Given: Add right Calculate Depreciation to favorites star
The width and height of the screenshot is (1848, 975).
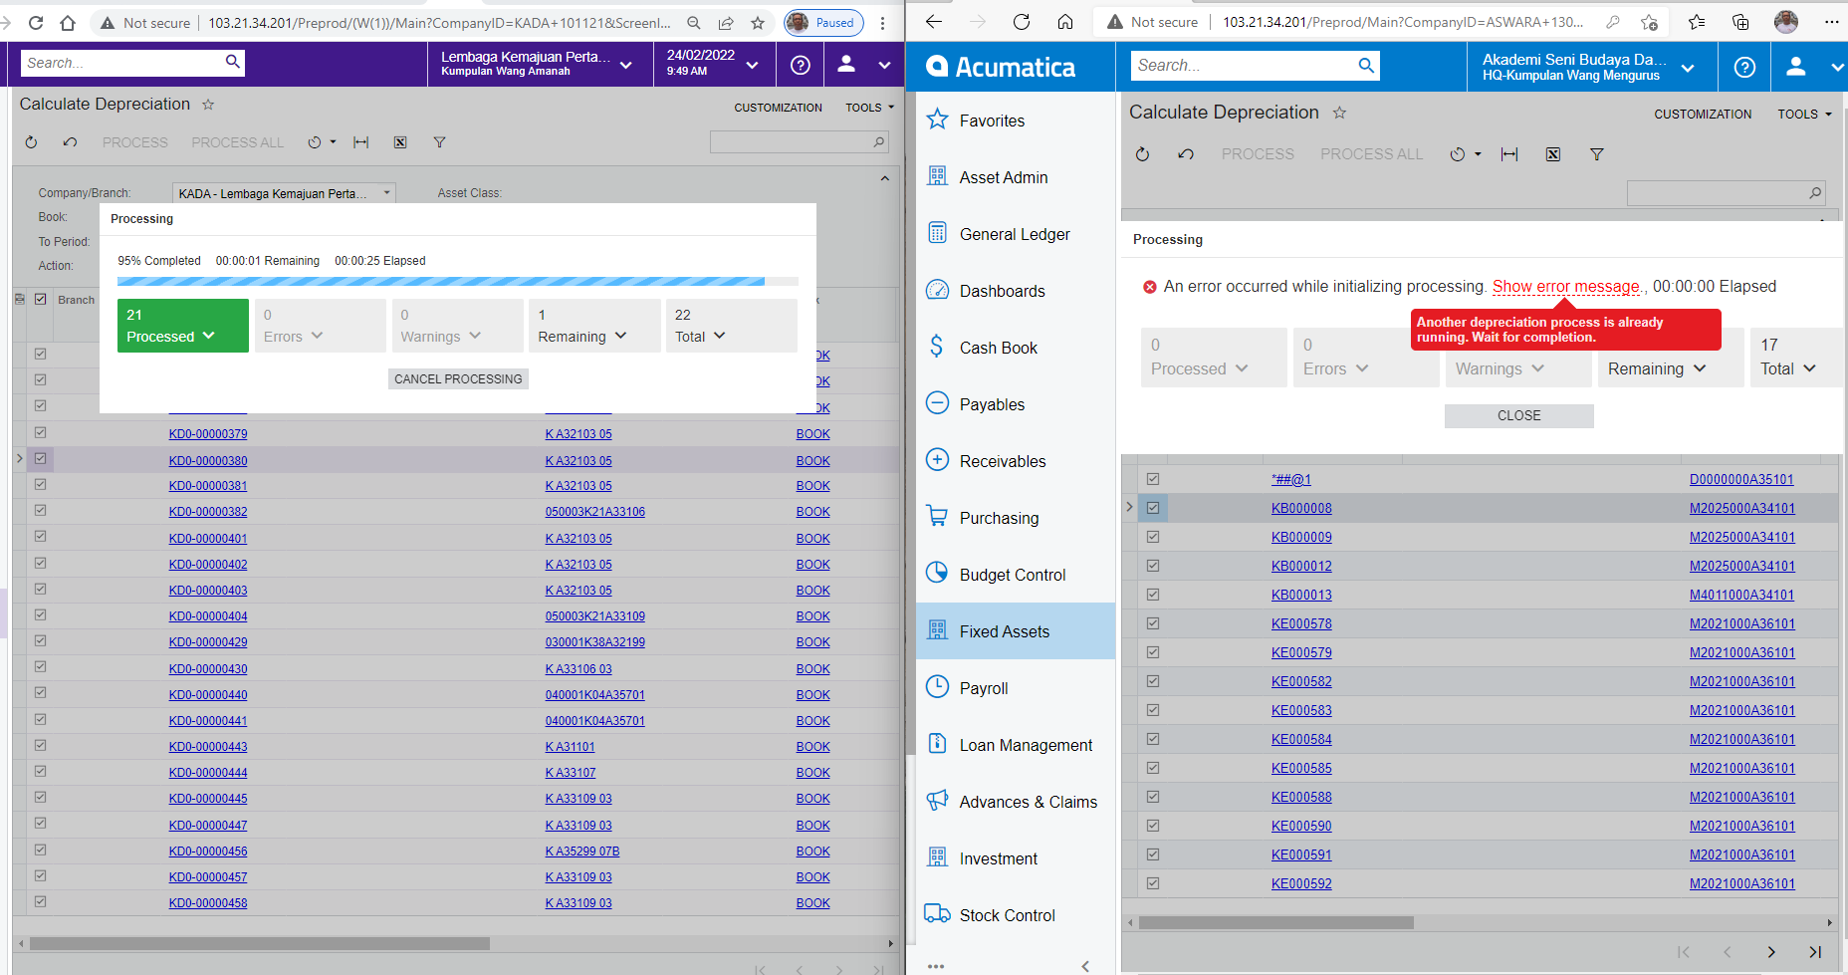Looking at the screenshot, I should (1339, 113).
